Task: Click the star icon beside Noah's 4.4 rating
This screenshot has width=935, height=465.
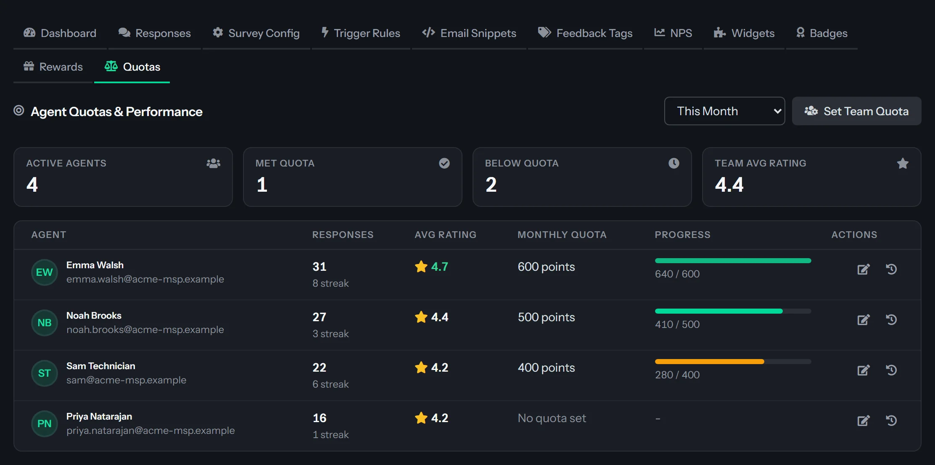Action: (x=421, y=317)
